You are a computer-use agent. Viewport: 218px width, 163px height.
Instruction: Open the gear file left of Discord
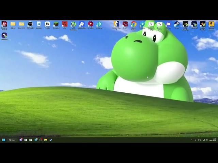point(160,24)
